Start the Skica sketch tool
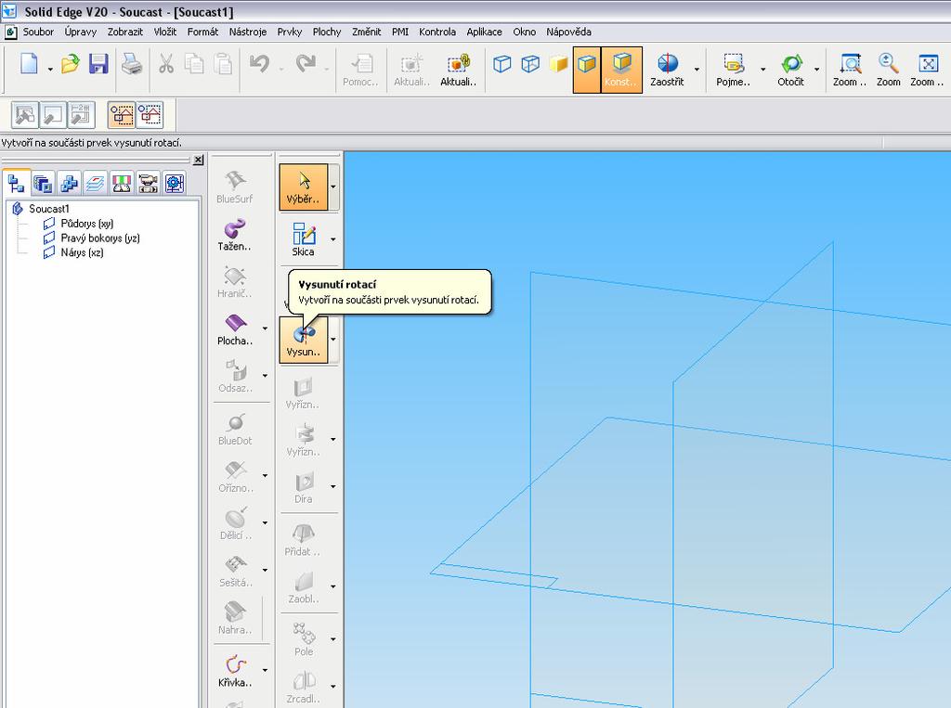This screenshot has height=708, width=951. [x=304, y=240]
